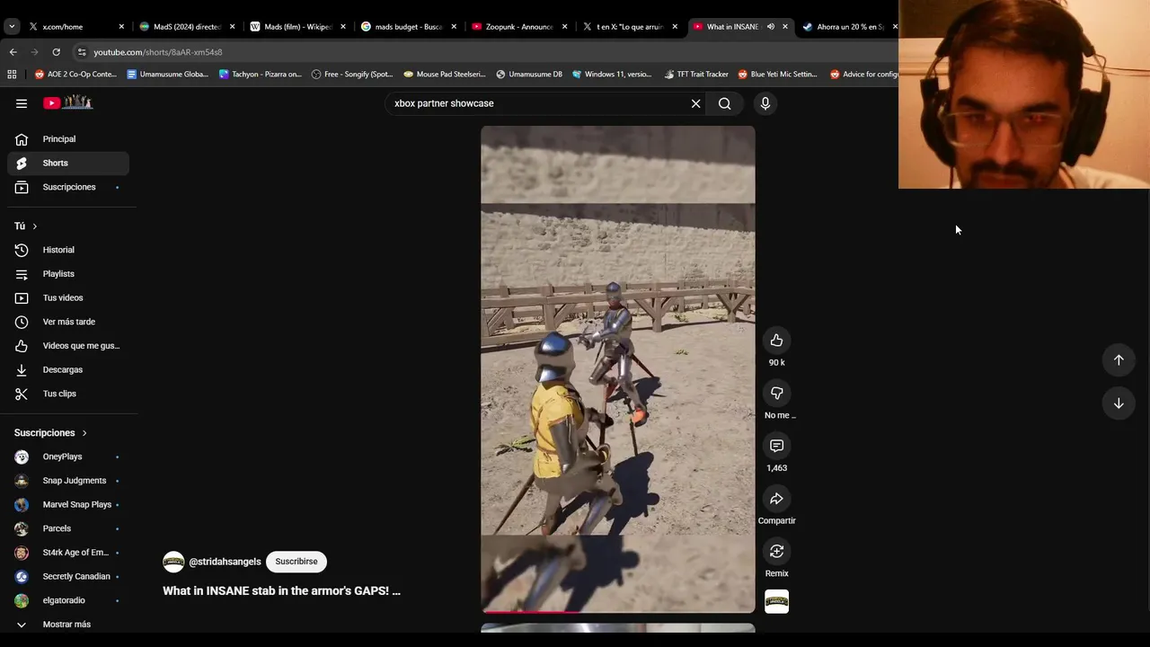Image resolution: width=1150 pixels, height=647 pixels.
Task: Open the browser tab list dropdown
Action: pyautogui.click(x=12, y=27)
